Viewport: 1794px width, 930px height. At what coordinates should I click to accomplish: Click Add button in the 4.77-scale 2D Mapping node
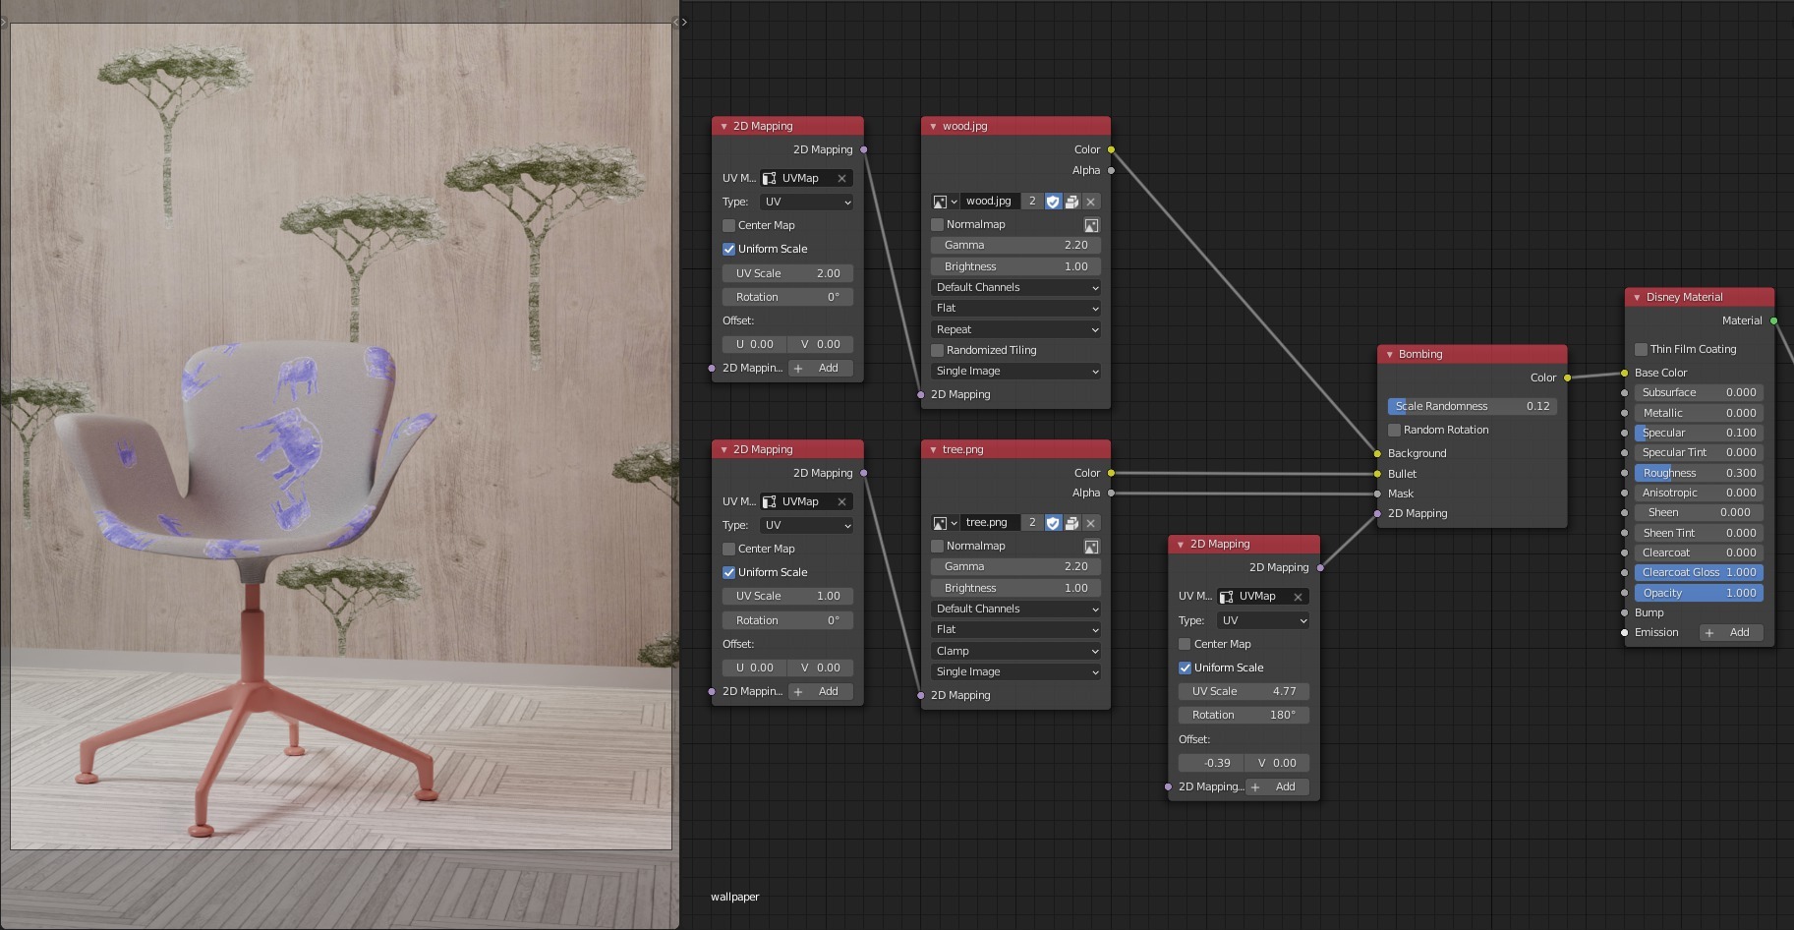[x=1277, y=786]
